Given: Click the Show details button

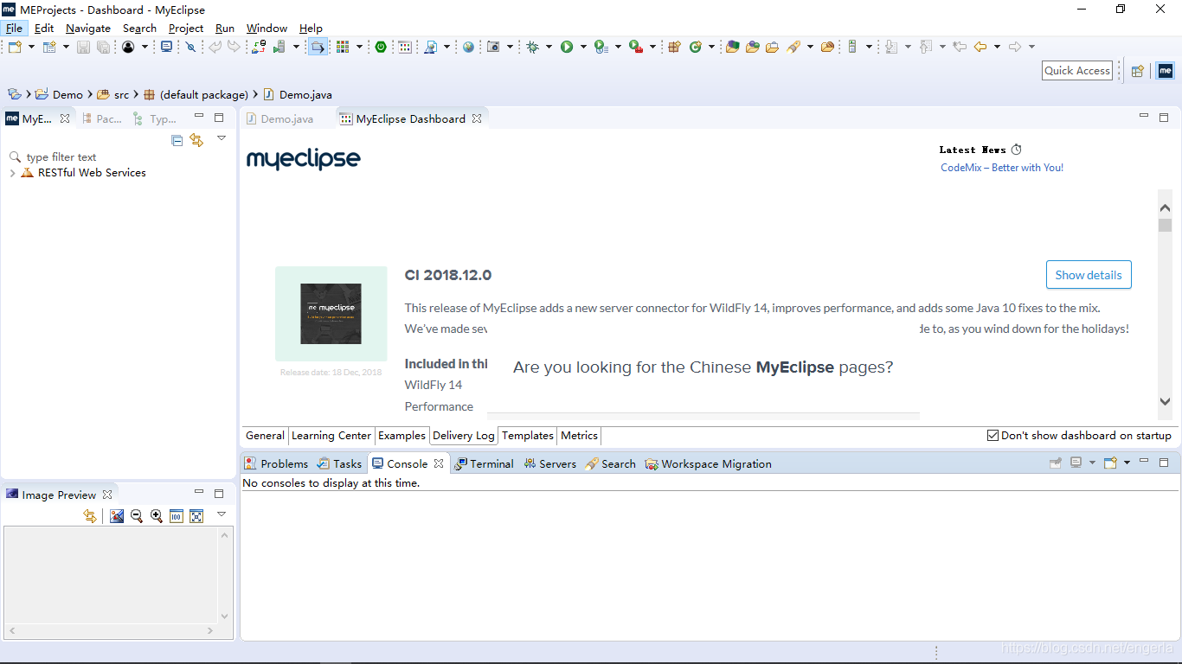Looking at the screenshot, I should click(x=1089, y=275).
